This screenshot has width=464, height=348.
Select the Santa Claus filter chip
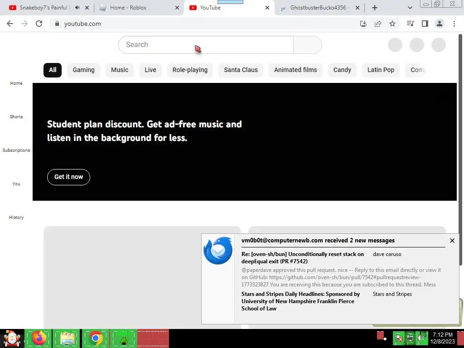point(241,70)
